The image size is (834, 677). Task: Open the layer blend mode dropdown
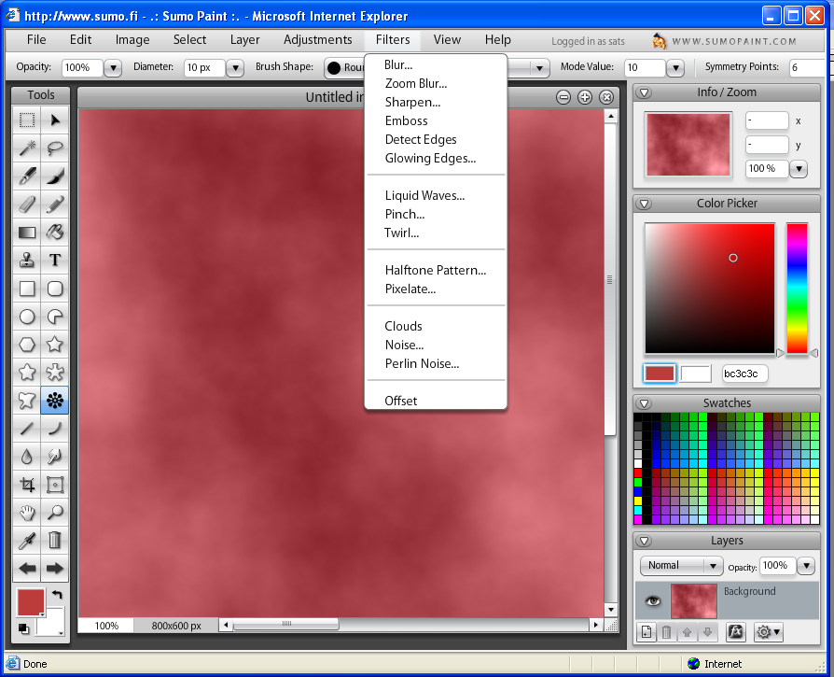[x=681, y=565]
